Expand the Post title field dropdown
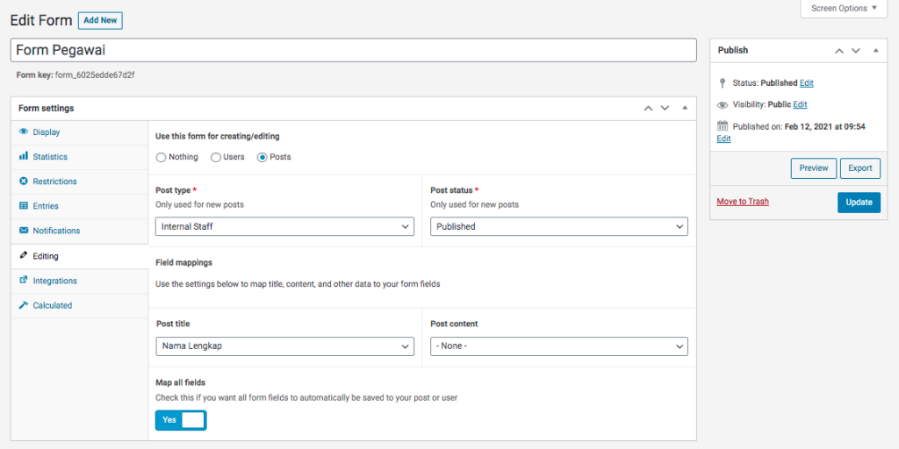 [284, 346]
